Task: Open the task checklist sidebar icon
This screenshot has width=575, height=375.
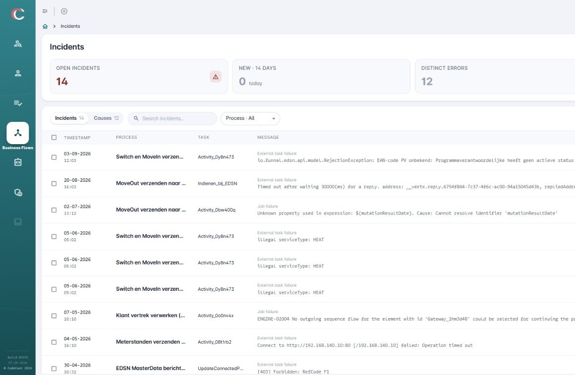Action: click(18, 103)
